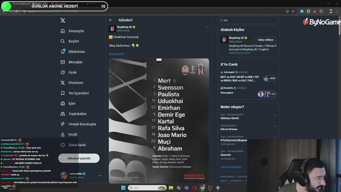Viewport: 341px width, 192px height.
Task: Open @BesiktasEnglish link
Action: [x=240, y=53]
